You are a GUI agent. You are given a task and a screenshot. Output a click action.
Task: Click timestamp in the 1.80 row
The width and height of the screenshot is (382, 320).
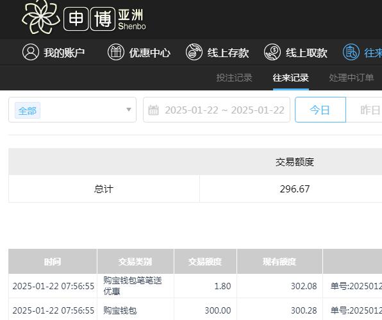pyautogui.click(x=53, y=286)
